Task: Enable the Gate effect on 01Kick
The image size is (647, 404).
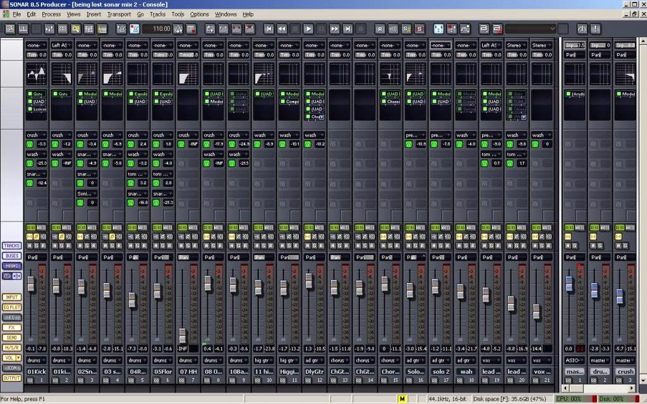Action: 30,94
